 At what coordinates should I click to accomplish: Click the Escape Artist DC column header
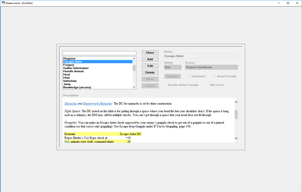tap(130, 134)
